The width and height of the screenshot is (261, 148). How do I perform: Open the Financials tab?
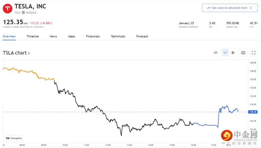(93, 36)
